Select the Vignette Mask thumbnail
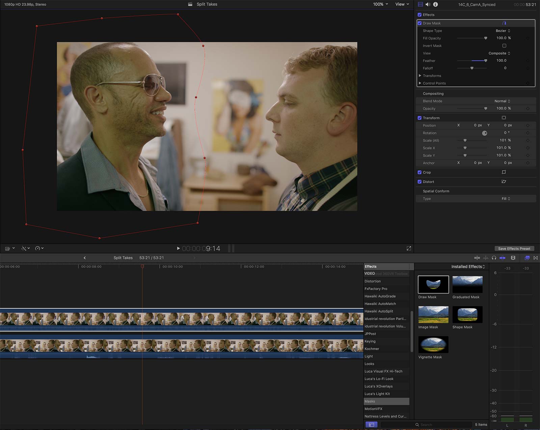Image resolution: width=540 pixels, height=430 pixels. point(433,344)
